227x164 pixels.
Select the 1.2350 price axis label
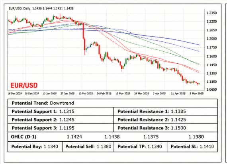211,13
